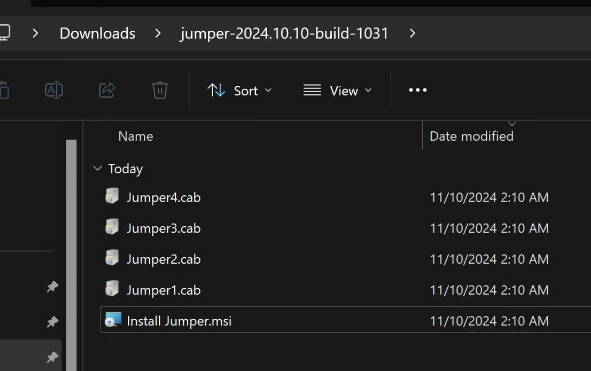
Task: Click the Paste clipboard icon
Action: point(4,90)
